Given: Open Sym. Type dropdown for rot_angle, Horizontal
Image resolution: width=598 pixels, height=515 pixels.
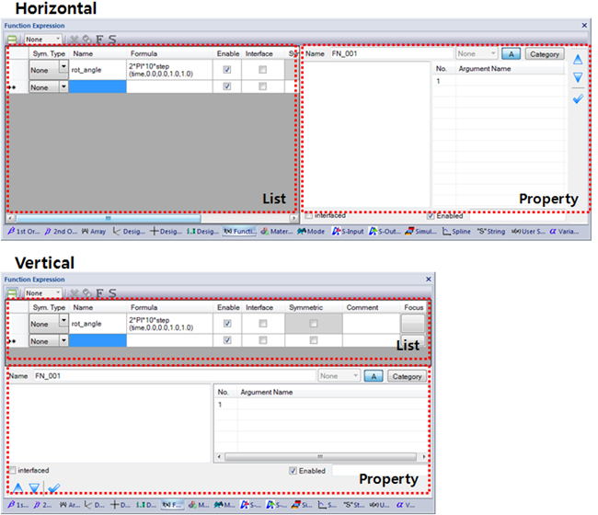Looking at the screenshot, I should pyautogui.click(x=63, y=67).
